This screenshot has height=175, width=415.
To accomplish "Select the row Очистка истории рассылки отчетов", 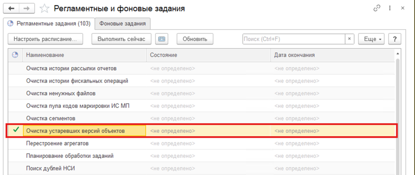I will pyautogui.click(x=202, y=68).
